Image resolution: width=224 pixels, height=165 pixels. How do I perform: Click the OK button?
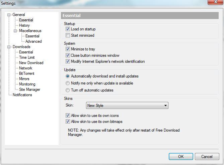(180, 156)
